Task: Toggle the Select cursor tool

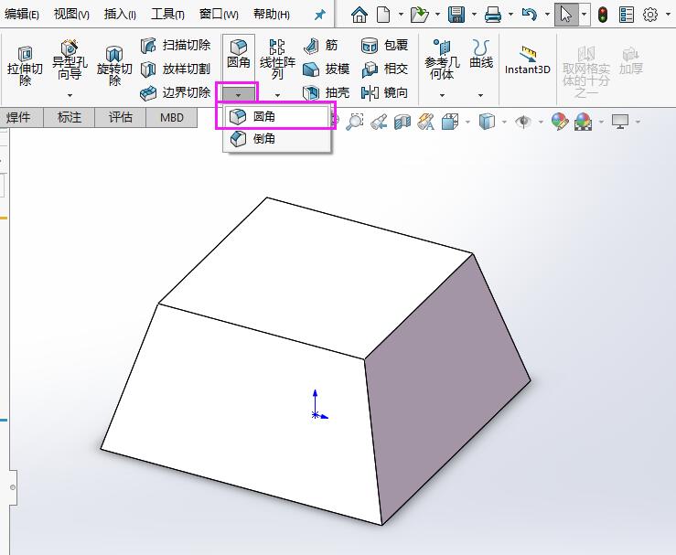Action: click(x=566, y=15)
